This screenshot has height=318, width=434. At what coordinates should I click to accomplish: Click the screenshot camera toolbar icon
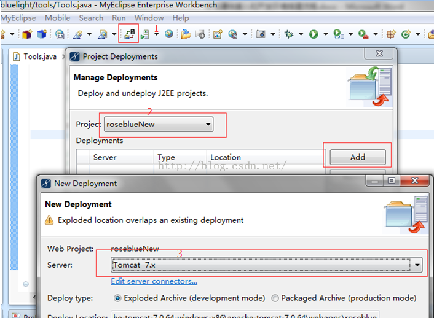261,34
